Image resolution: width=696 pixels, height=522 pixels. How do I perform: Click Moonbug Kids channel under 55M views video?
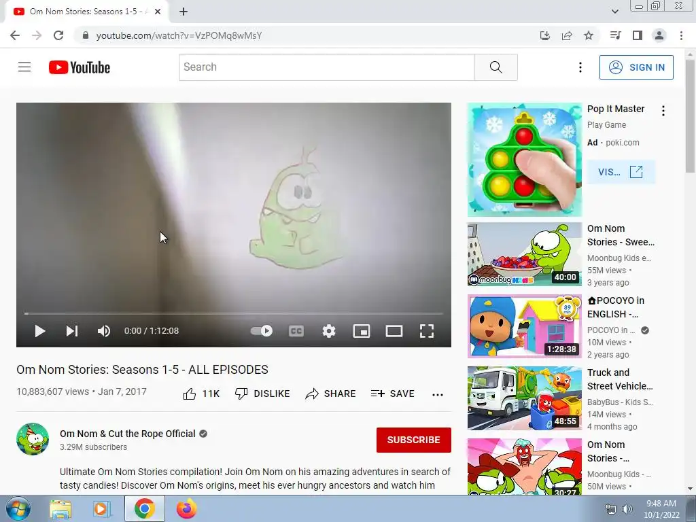click(619, 258)
